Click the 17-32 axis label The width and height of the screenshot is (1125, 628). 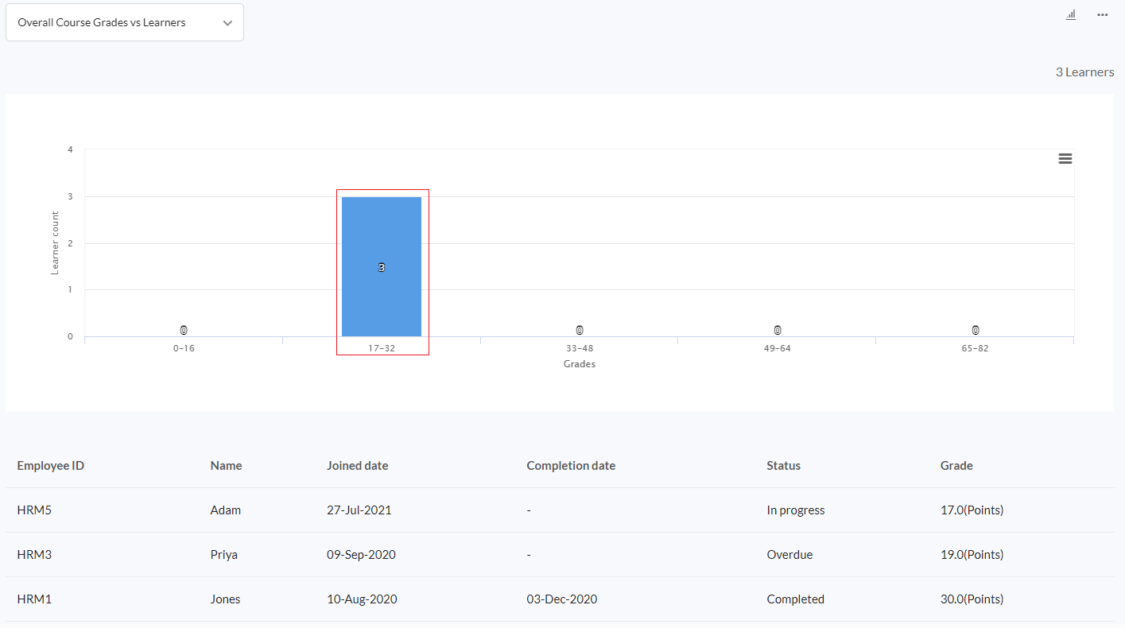coord(382,348)
